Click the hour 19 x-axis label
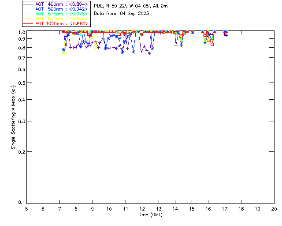 coord(258,209)
